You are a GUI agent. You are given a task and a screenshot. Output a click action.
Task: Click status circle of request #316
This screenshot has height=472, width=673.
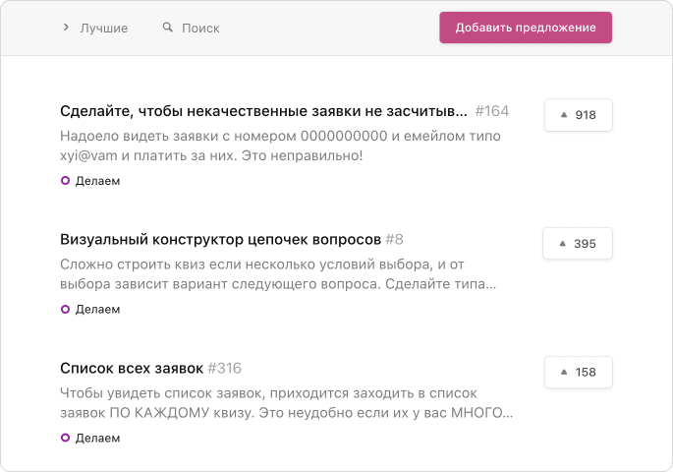tap(65, 438)
